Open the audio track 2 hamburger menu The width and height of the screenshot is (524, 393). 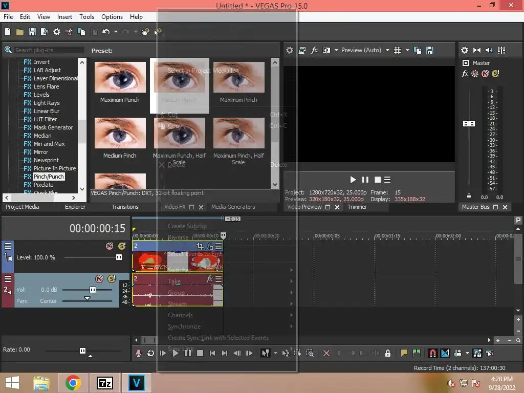tap(8, 279)
